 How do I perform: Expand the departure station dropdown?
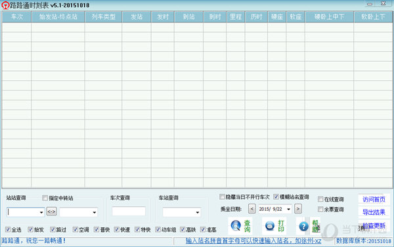tap(41, 213)
